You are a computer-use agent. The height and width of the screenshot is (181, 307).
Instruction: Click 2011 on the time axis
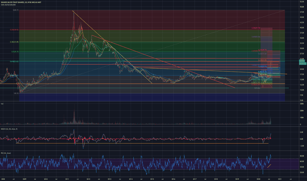(67, 179)
